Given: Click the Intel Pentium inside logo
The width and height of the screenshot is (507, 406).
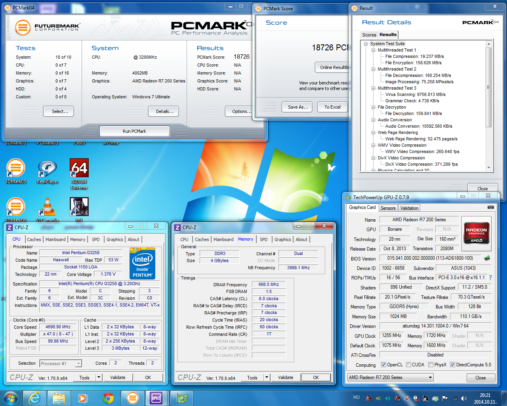Looking at the screenshot, I should [142, 263].
